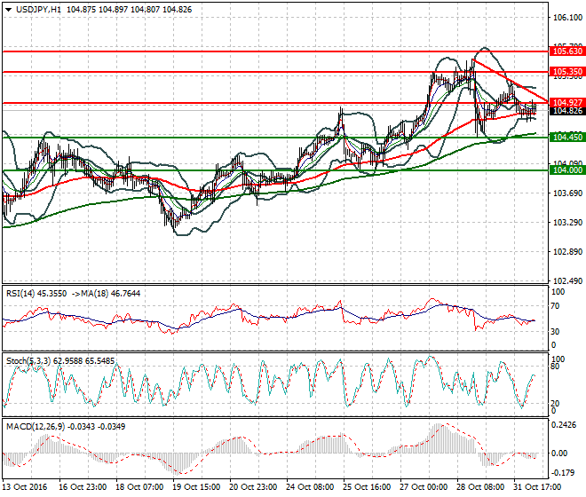This screenshot has width=586, height=497.
Task: Click the 0.2426 MACD scale value
Action: [x=564, y=425]
